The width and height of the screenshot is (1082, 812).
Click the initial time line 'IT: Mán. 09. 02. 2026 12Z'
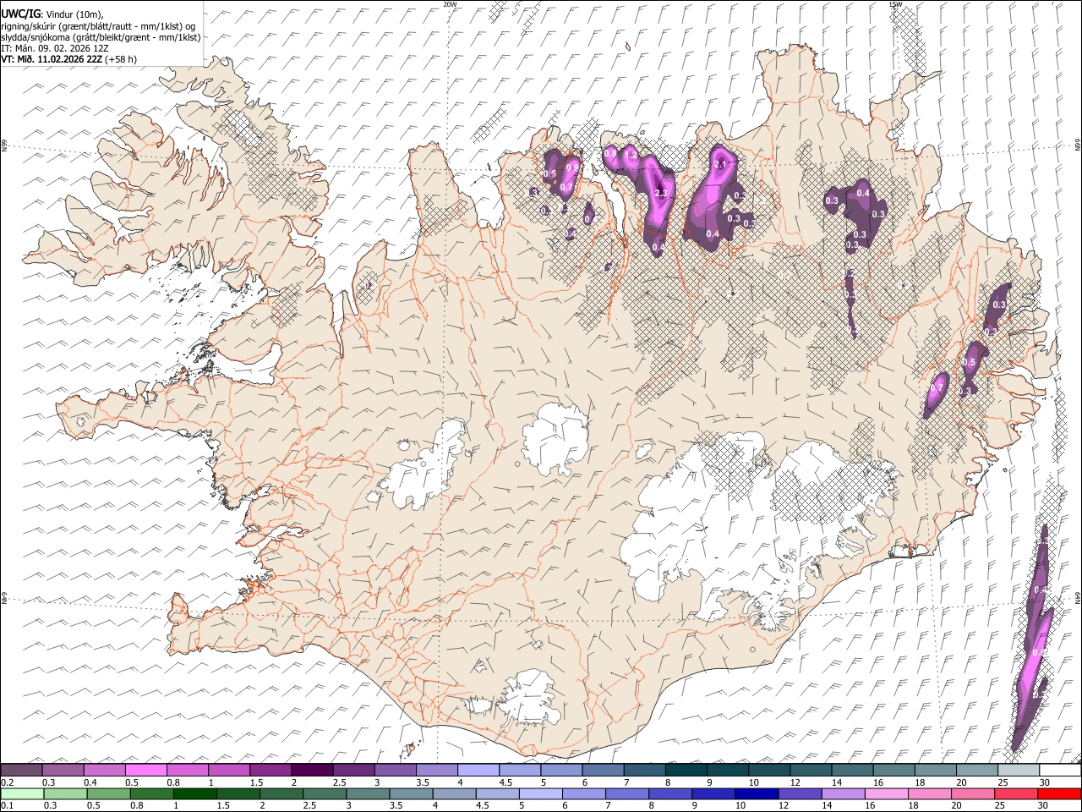click(x=55, y=48)
